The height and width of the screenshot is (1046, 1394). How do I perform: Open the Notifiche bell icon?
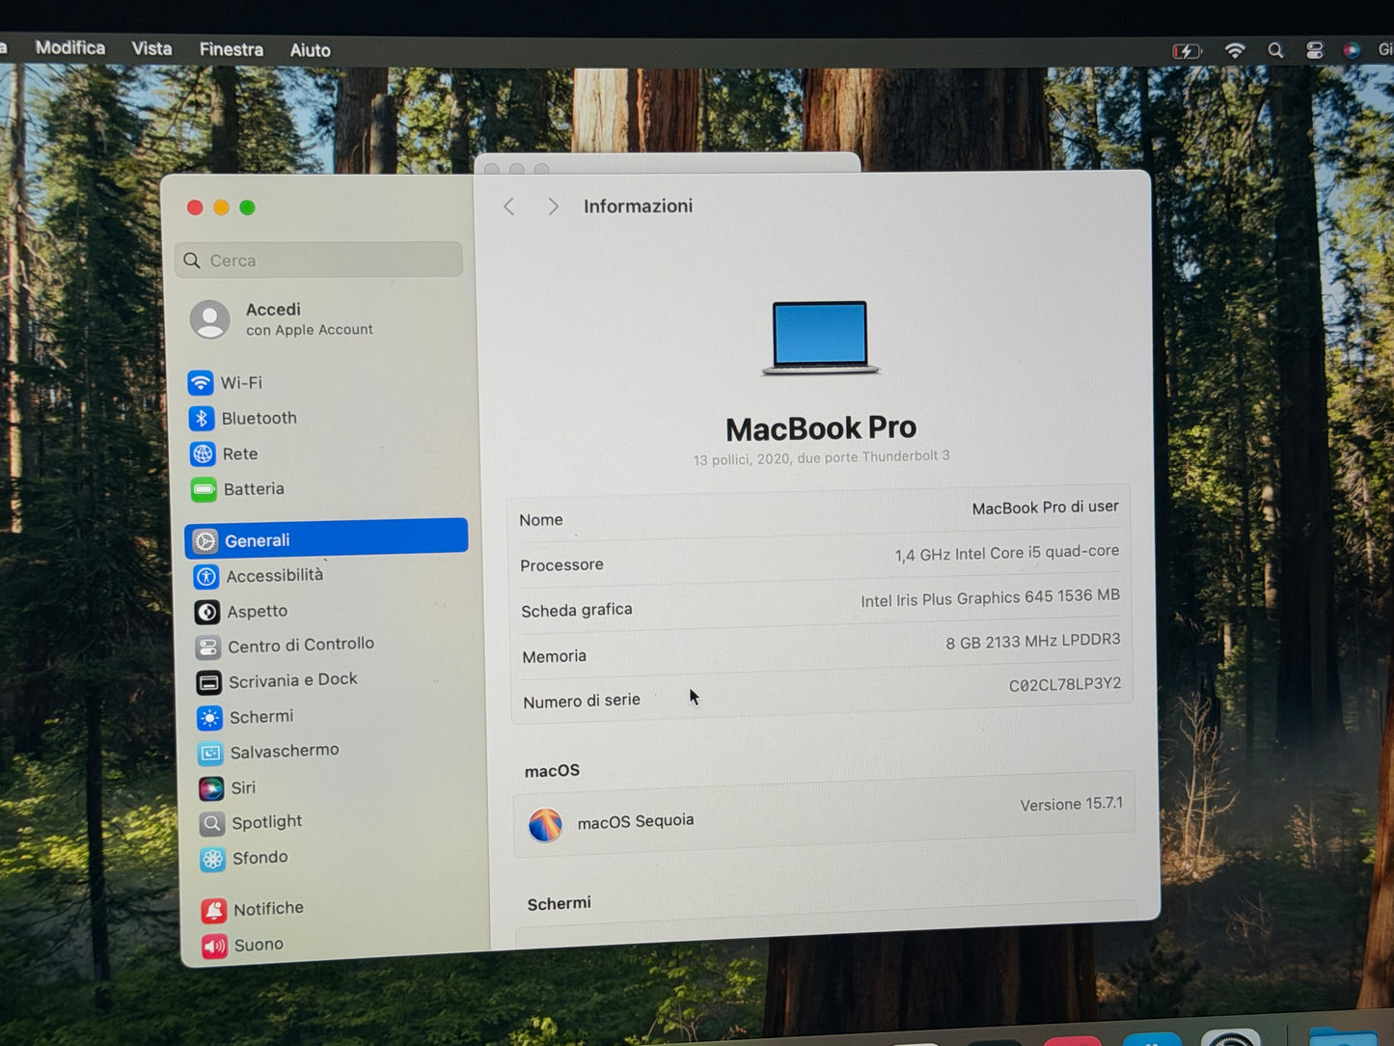[x=214, y=910]
